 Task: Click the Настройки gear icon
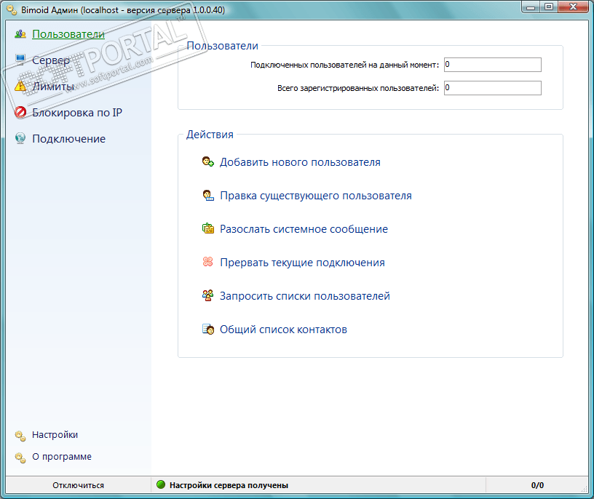pyautogui.click(x=20, y=436)
